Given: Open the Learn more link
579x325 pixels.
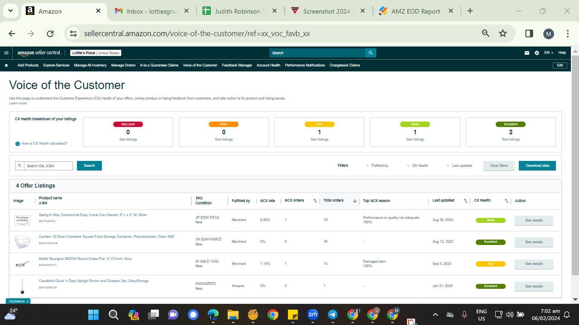Looking at the screenshot, I should point(18,104).
